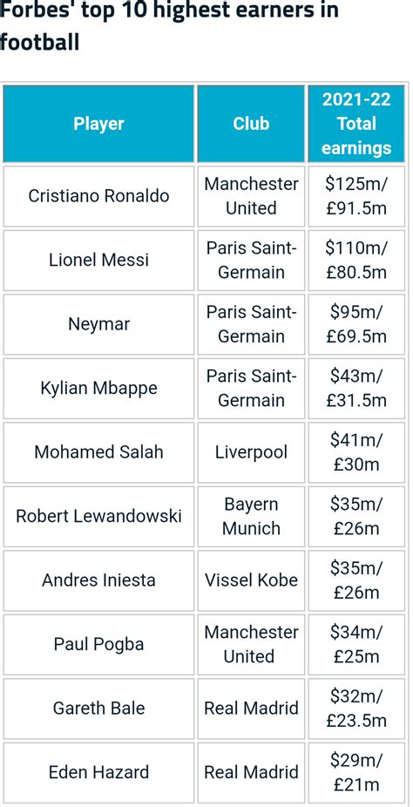Select the Robert Lewandowski cell

(98, 516)
